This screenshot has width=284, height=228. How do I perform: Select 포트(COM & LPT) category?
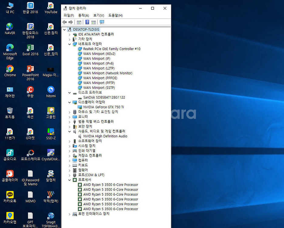pos(91,175)
